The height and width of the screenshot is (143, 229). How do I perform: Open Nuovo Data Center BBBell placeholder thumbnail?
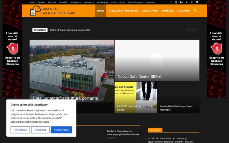[157, 60]
